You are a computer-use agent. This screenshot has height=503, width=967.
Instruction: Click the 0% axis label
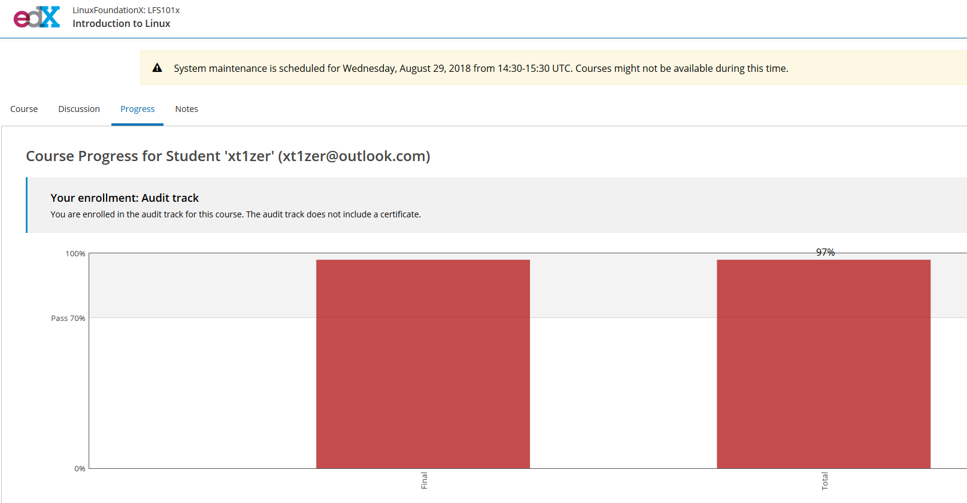pyautogui.click(x=80, y=469)
